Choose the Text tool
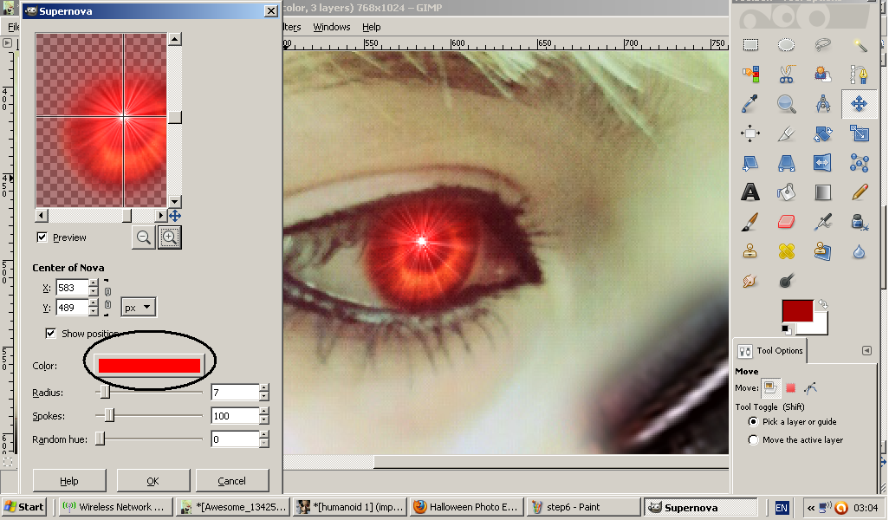Viewport: 889px width, 520px height. coord(751,192)
